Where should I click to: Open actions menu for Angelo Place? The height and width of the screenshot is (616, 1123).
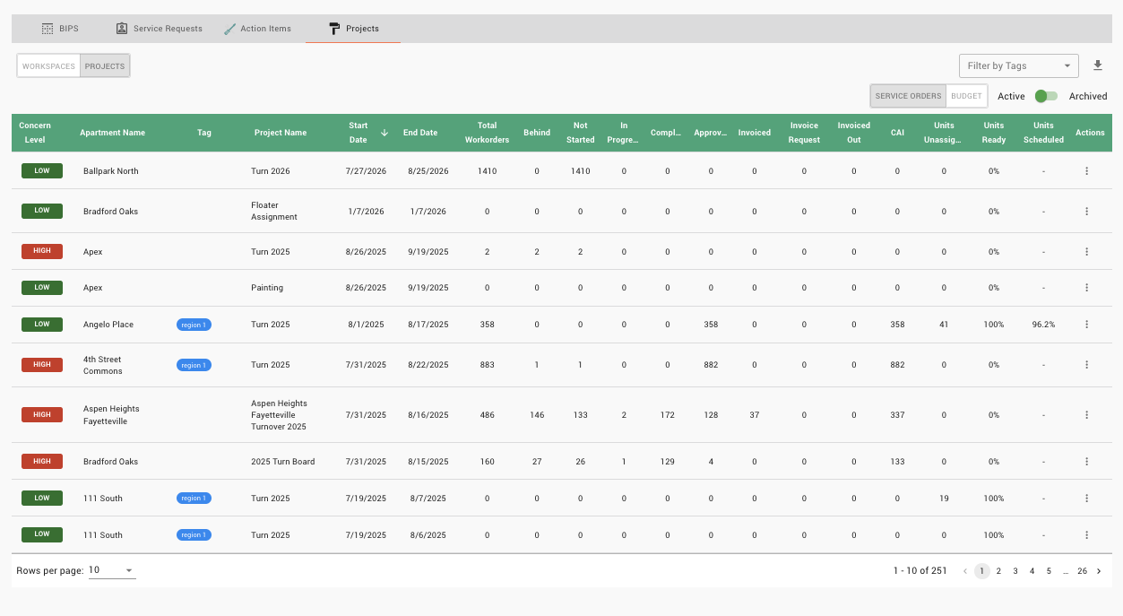click(x=1086, y=325)
